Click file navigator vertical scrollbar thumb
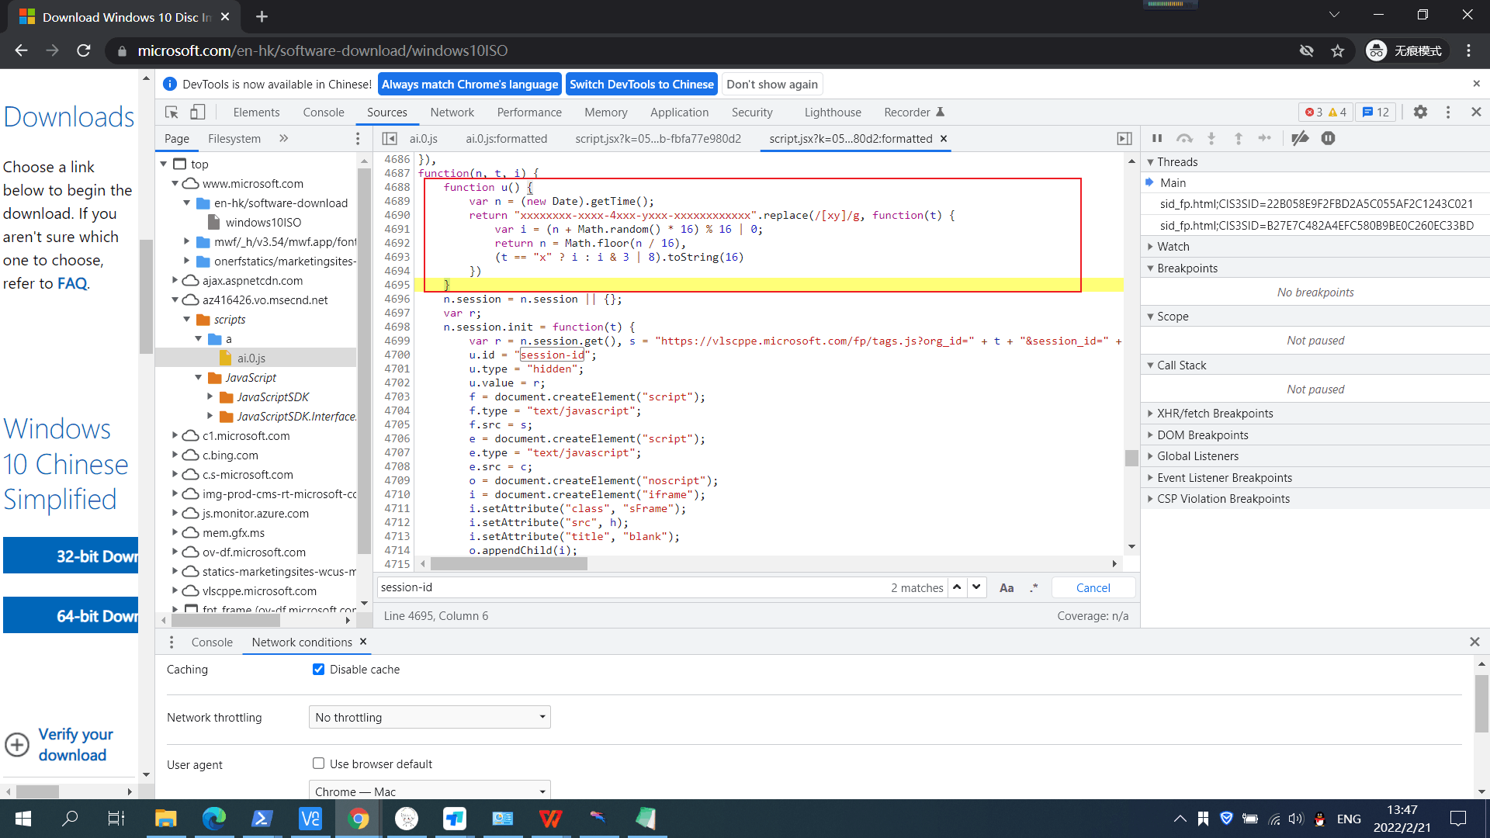The height and width of the screenshot is (838, 1490). click(x=363, y=361)
